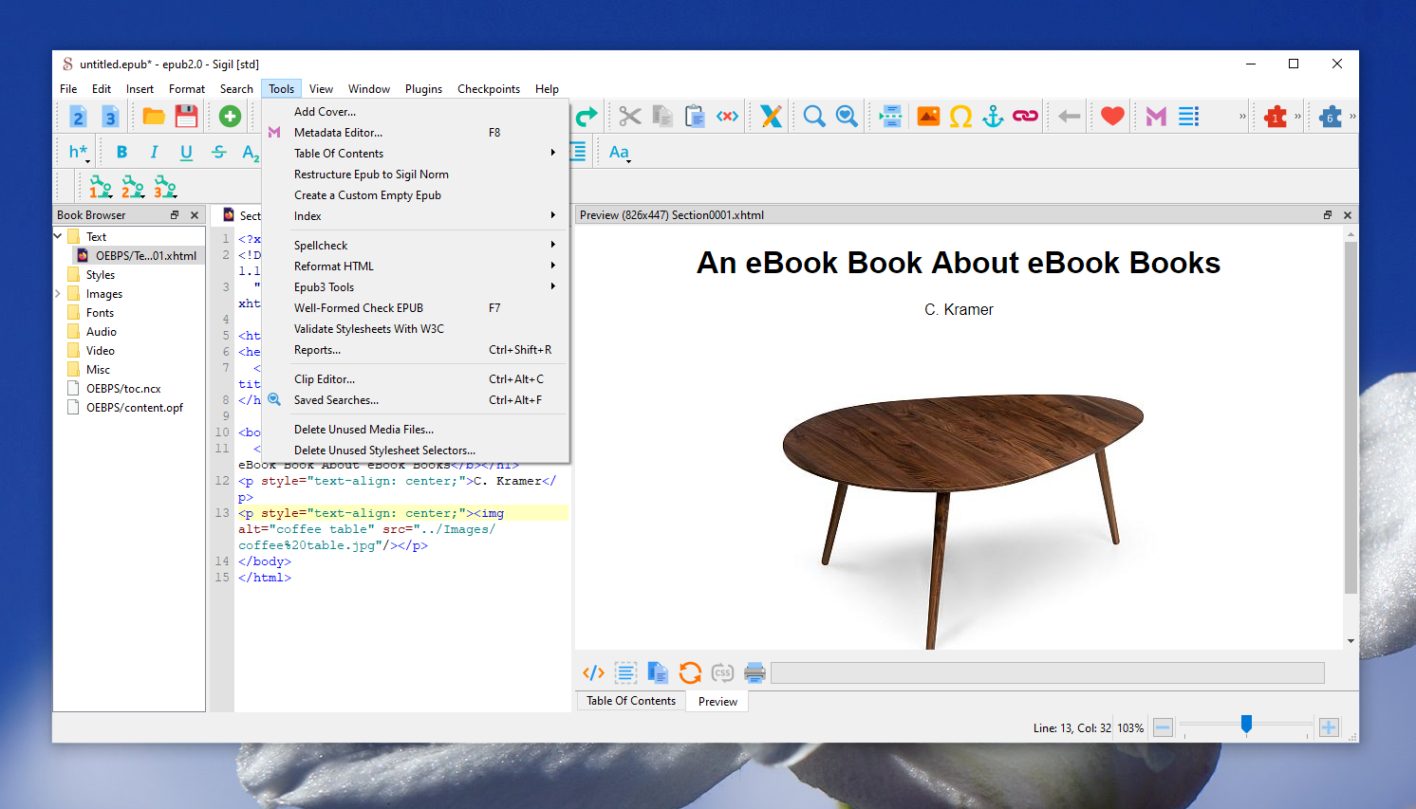This screenshot has height=809, width=1416.
Task: Click the print preview printer icon
Action: [x=755, y=673]
